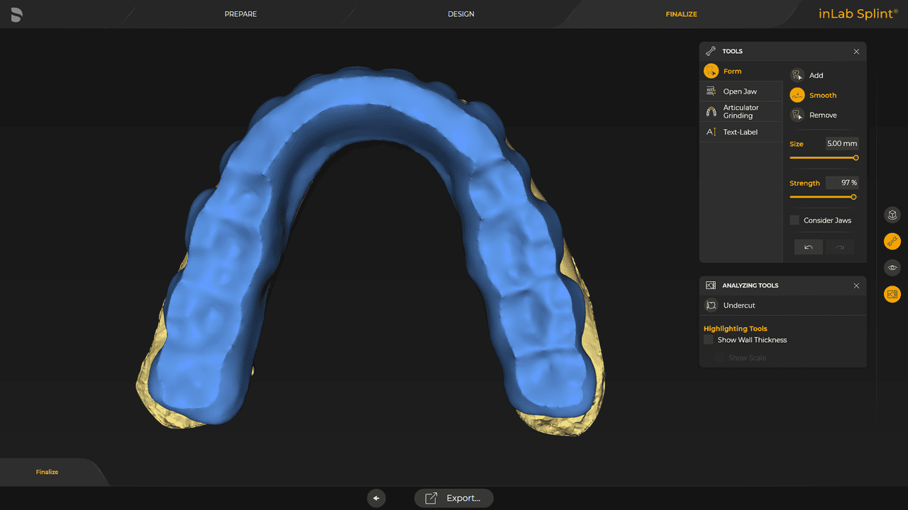Click the wrench tools icon in right sidebar
The height and width of the screenshot is (510, 908).
pos(892,241)
